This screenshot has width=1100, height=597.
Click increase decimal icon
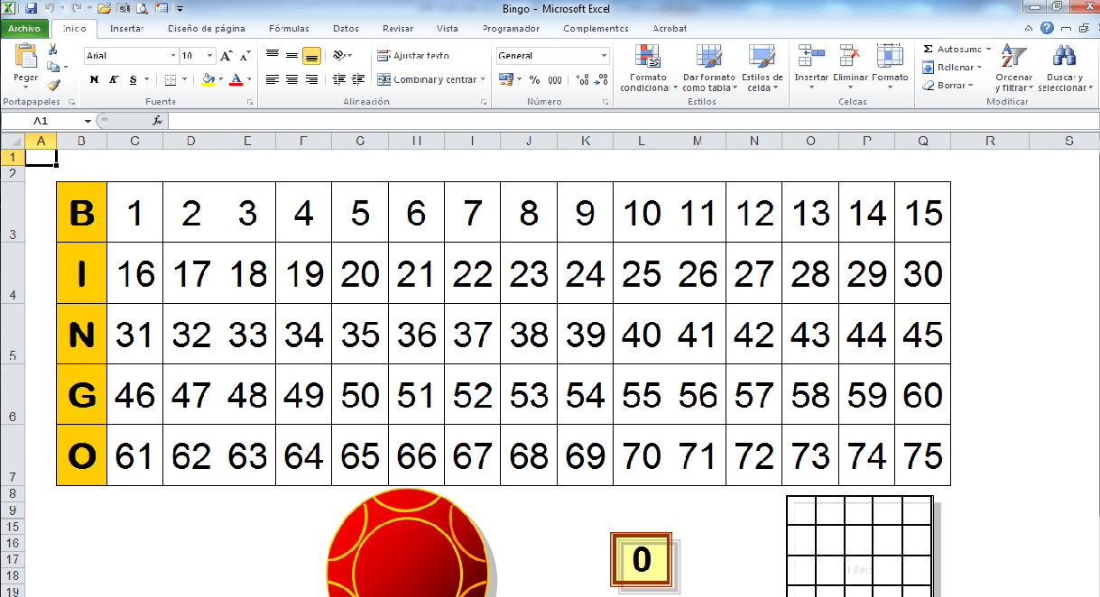pos(583,79)
